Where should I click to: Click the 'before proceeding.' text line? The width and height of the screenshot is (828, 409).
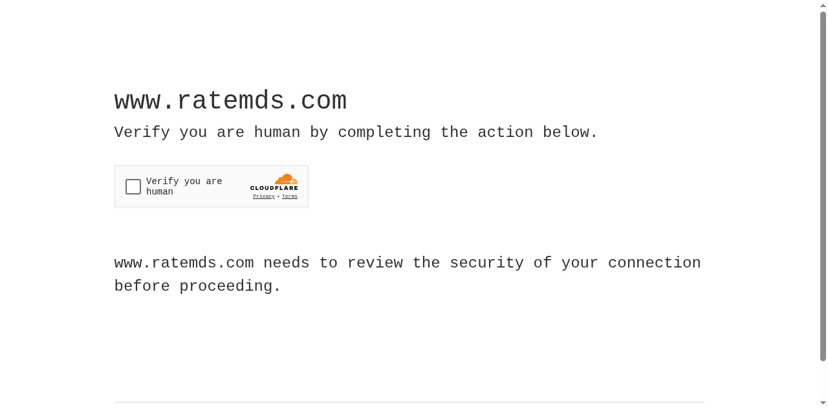pyautogui.click(x=198, y=286)
